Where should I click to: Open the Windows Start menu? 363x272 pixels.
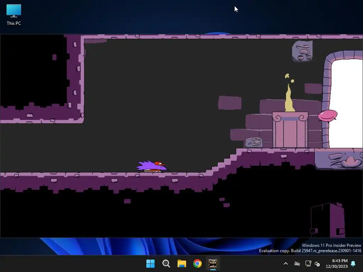coord(150,263)
